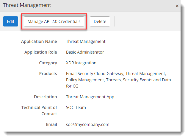
Task: Click the Email field label
Action: pos(51,124)
